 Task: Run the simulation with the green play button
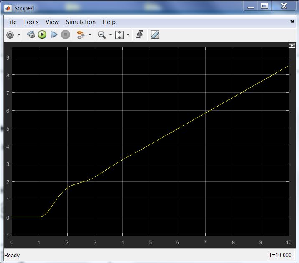42,35
